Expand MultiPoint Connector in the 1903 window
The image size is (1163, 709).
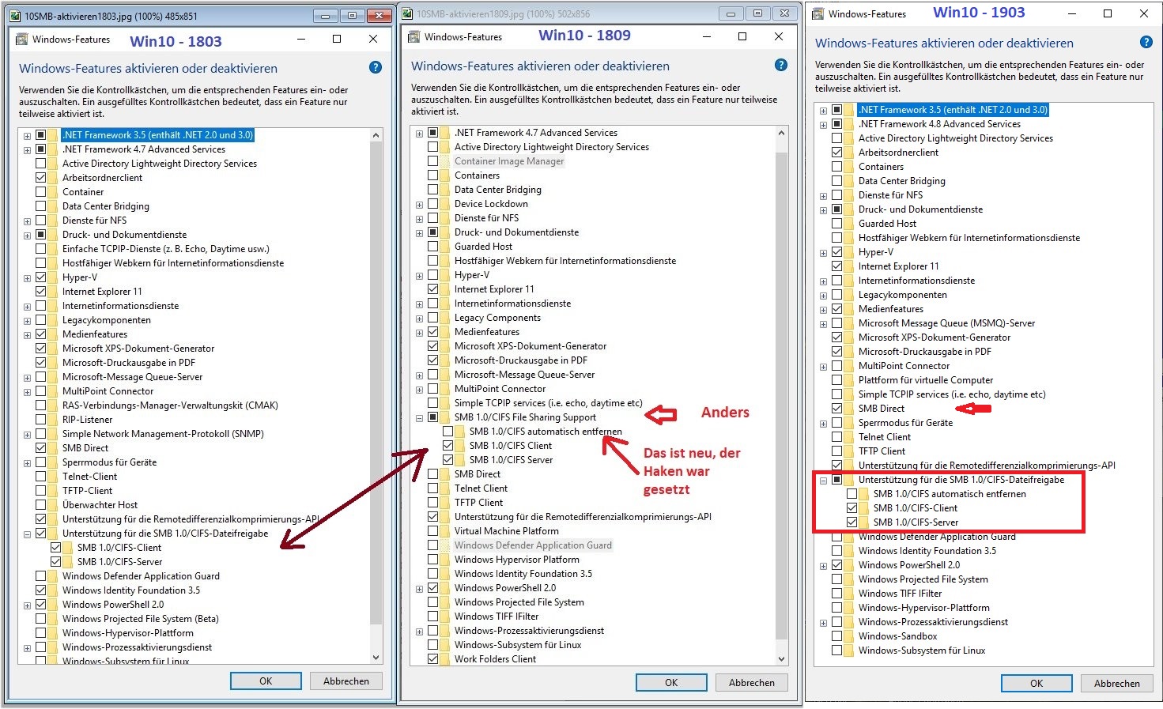824,367
